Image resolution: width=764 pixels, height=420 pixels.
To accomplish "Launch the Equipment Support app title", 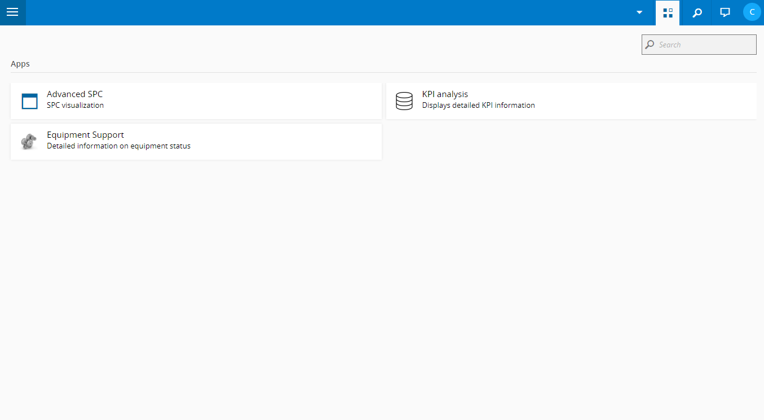I will click(x=85, y=135).
